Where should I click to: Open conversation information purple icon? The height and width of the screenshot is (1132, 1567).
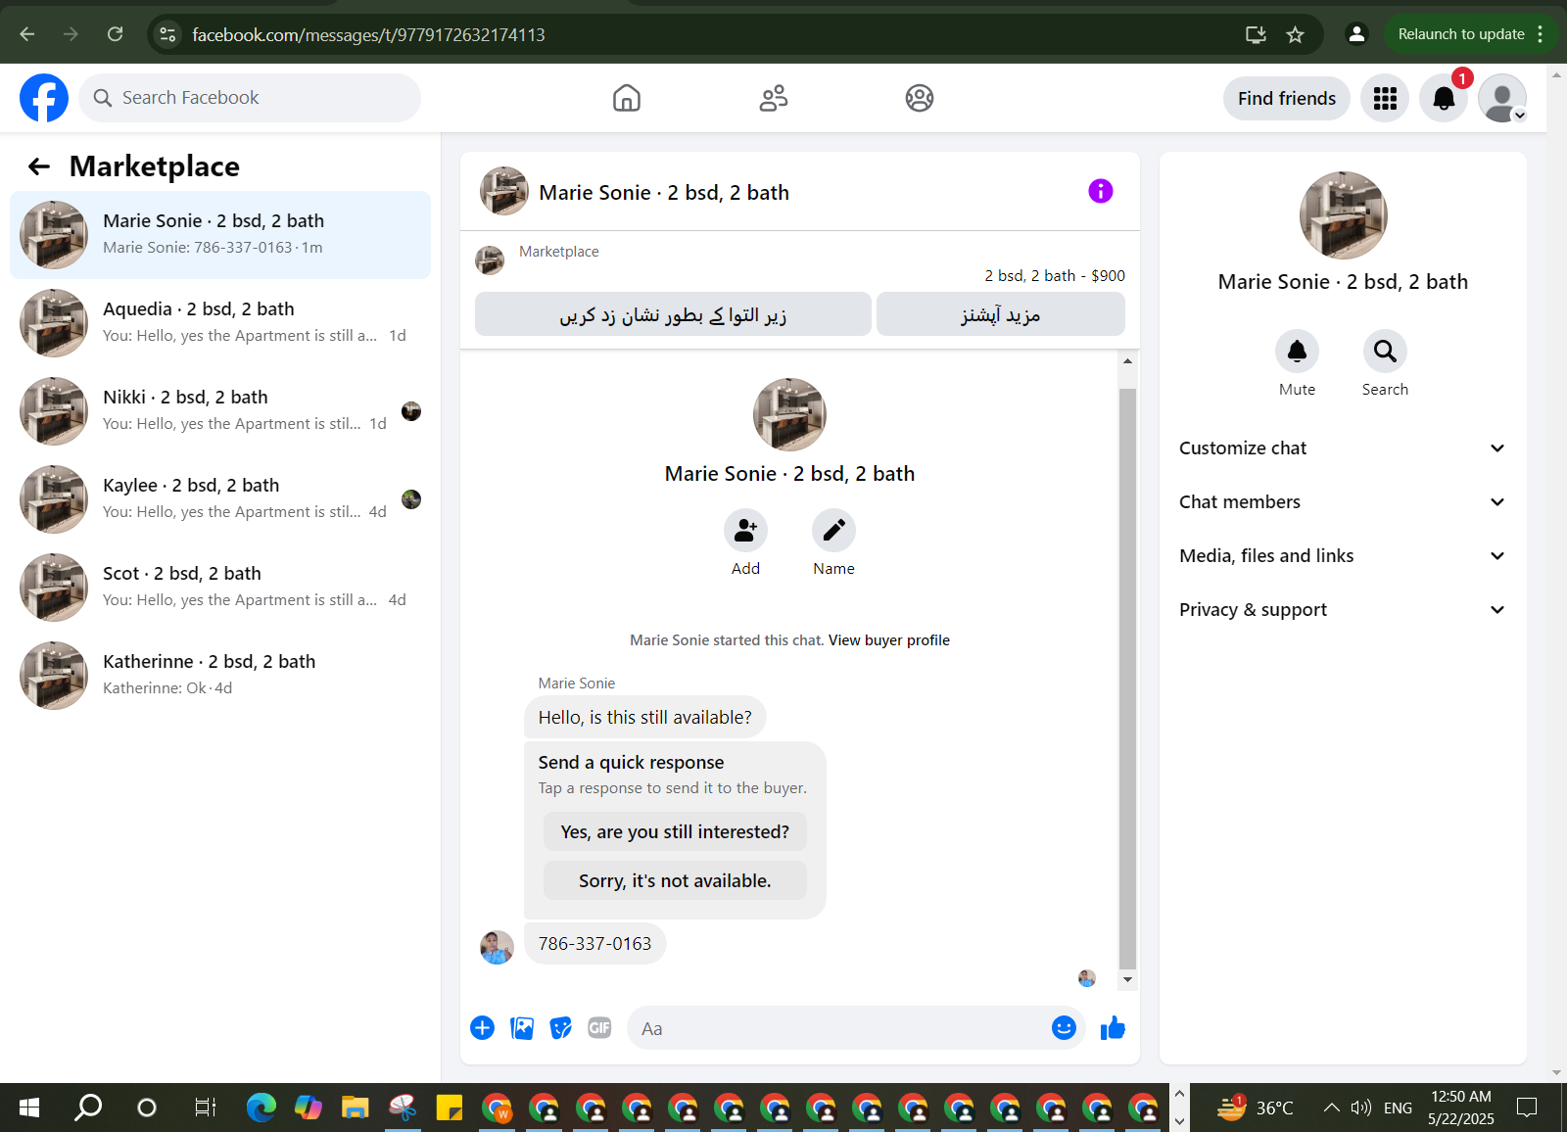click(x=1101, y=191)
